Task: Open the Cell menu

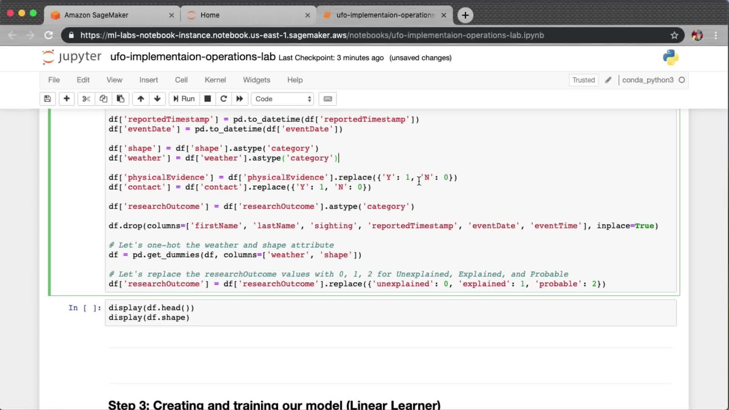Action: click(181, 80)
